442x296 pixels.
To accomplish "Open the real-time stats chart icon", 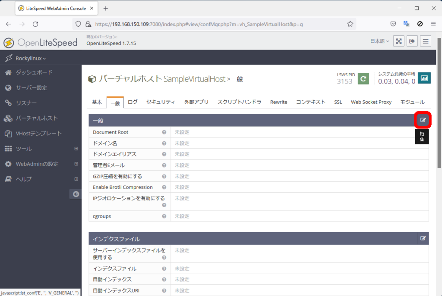I will (424, 78).
